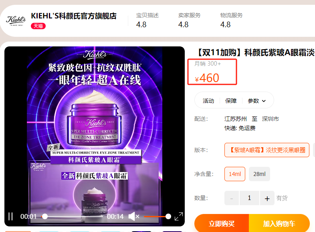
Task: Click the 立即购买 button
Action: (222, 223)
